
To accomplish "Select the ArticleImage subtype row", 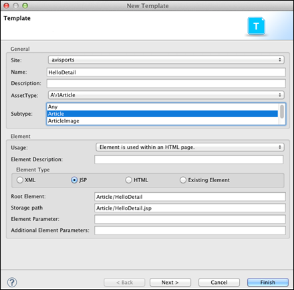I will 162,121.
